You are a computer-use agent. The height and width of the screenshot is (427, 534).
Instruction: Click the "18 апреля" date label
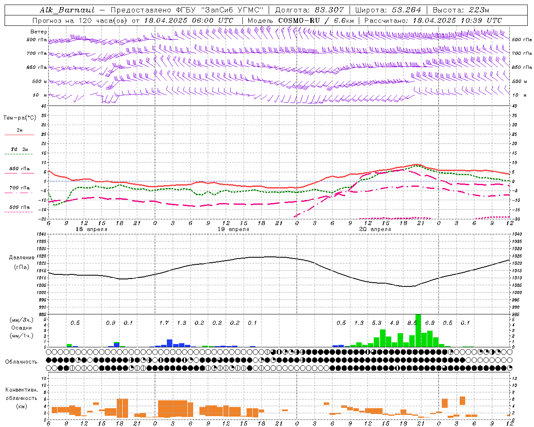pyautogui.click(x=91, y=229)
